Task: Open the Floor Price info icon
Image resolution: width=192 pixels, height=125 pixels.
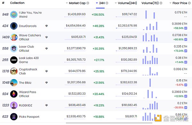Action: tap(189, 3)
